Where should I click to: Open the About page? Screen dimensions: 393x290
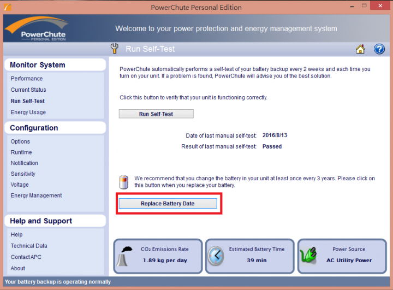pos(18,268)
